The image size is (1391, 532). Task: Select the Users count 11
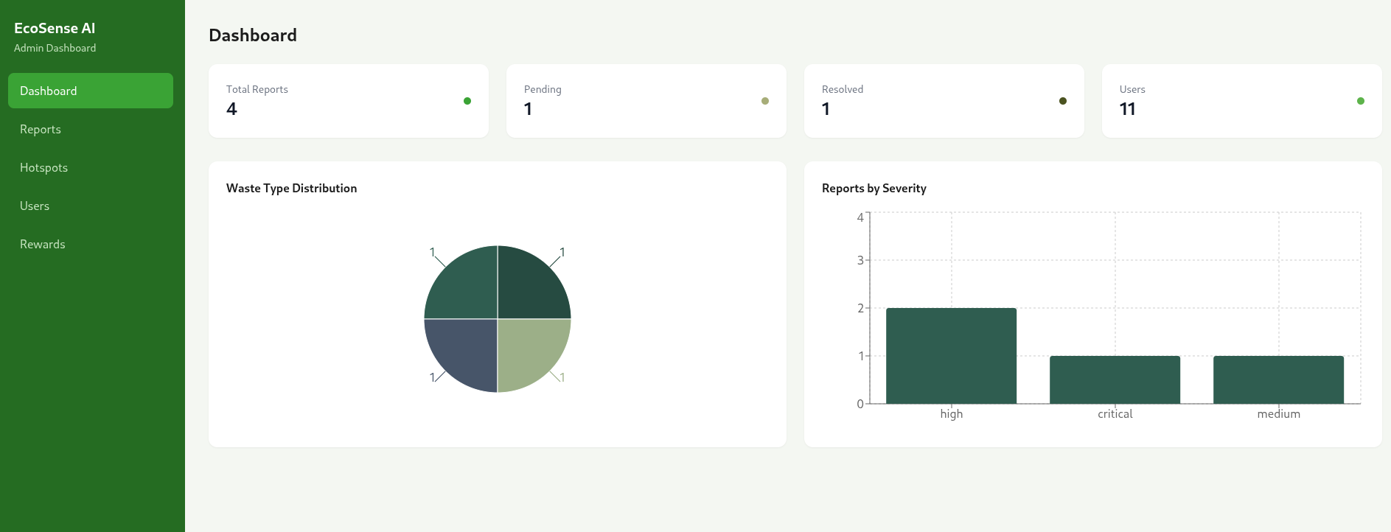[x=1127, y=109]
